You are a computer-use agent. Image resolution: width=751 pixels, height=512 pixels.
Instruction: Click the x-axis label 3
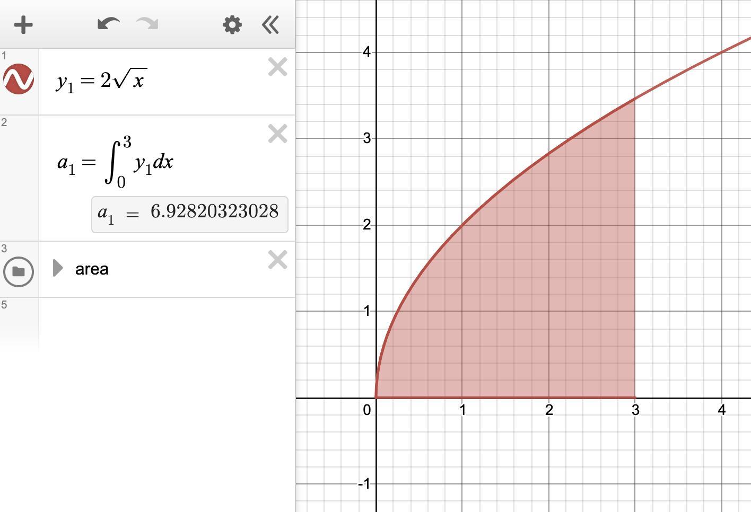click(x=635, y=410)
